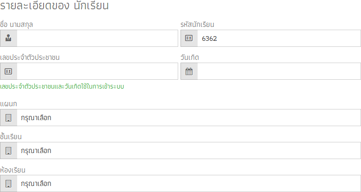Click the green login hint text
Screen dimensions: 361x192
(x=62, y=87)
